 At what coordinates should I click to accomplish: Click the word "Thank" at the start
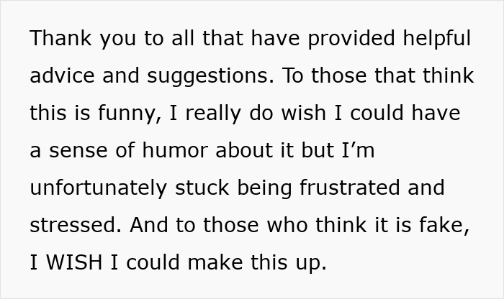point(60,38)
